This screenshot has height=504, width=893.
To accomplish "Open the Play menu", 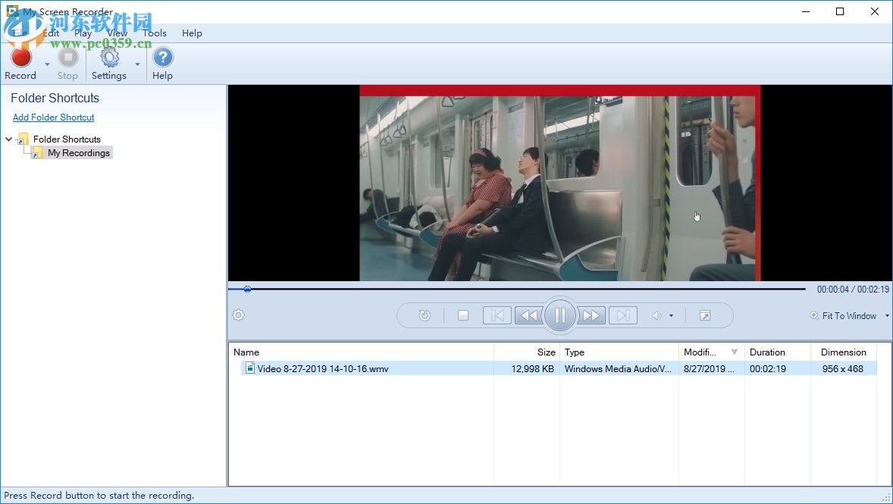I will pos(83,33).
